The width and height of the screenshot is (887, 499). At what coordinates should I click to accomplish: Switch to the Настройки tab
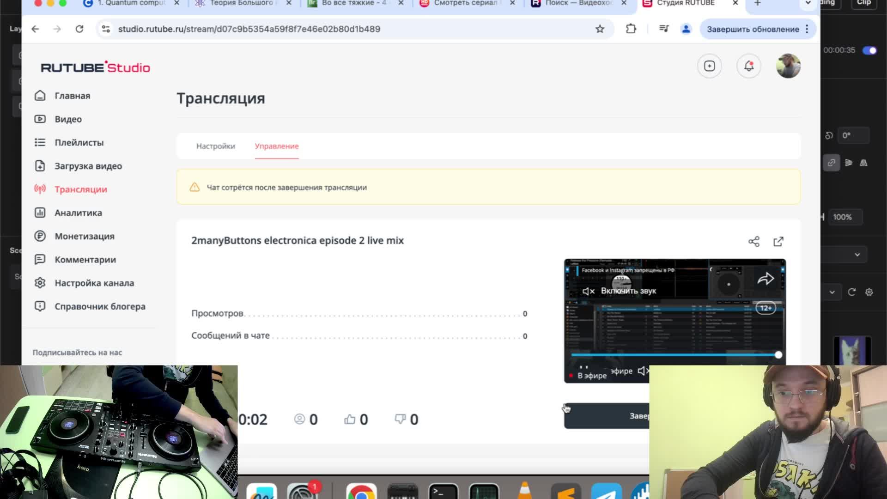[215, 146]
